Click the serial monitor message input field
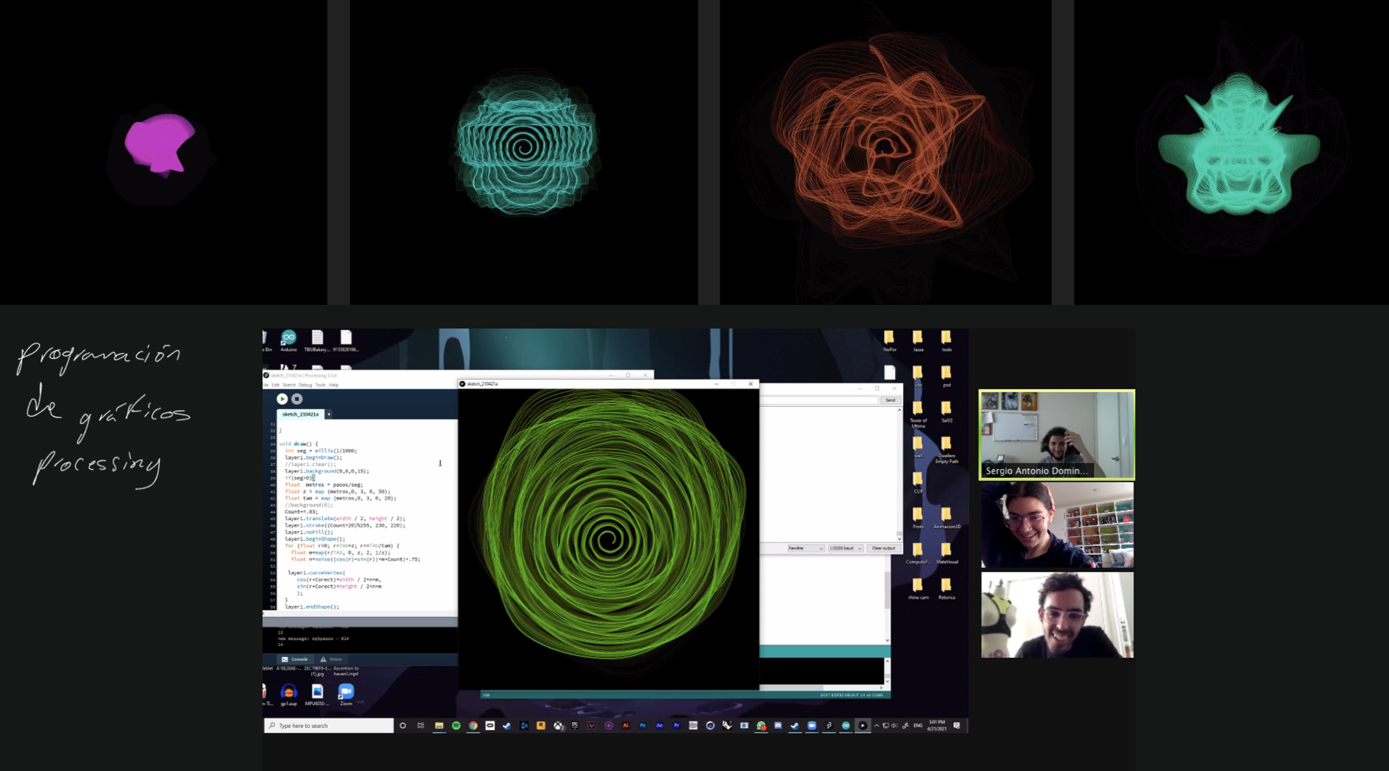1389x771 pixels. point(819,400)
